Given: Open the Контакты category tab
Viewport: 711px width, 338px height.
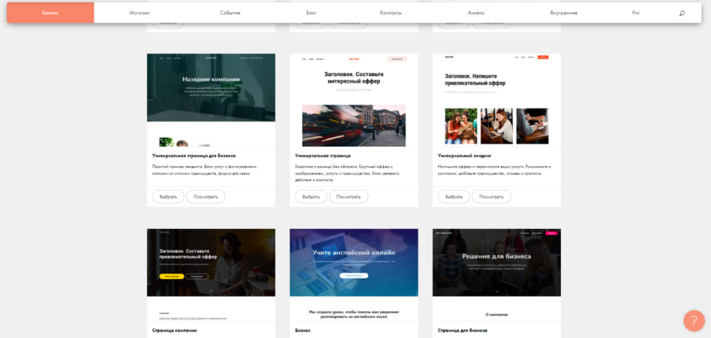Looking at the screenshot, I should (x=390, y=13).
